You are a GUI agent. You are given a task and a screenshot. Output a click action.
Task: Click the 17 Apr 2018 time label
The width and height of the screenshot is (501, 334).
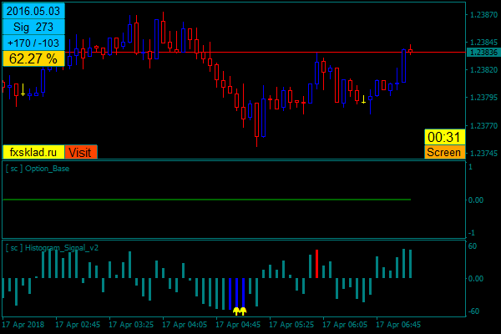pos(23,325)
